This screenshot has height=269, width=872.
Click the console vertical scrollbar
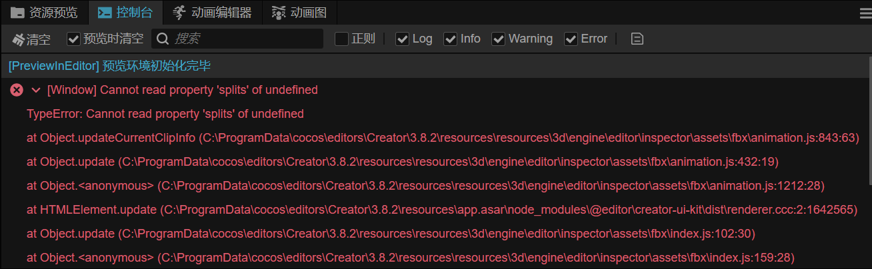pyautogui.click(x=869, y=120)
